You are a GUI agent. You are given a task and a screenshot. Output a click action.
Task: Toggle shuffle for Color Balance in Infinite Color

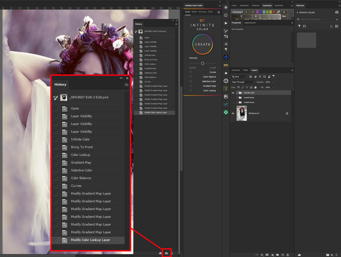(x=191, y=77)
